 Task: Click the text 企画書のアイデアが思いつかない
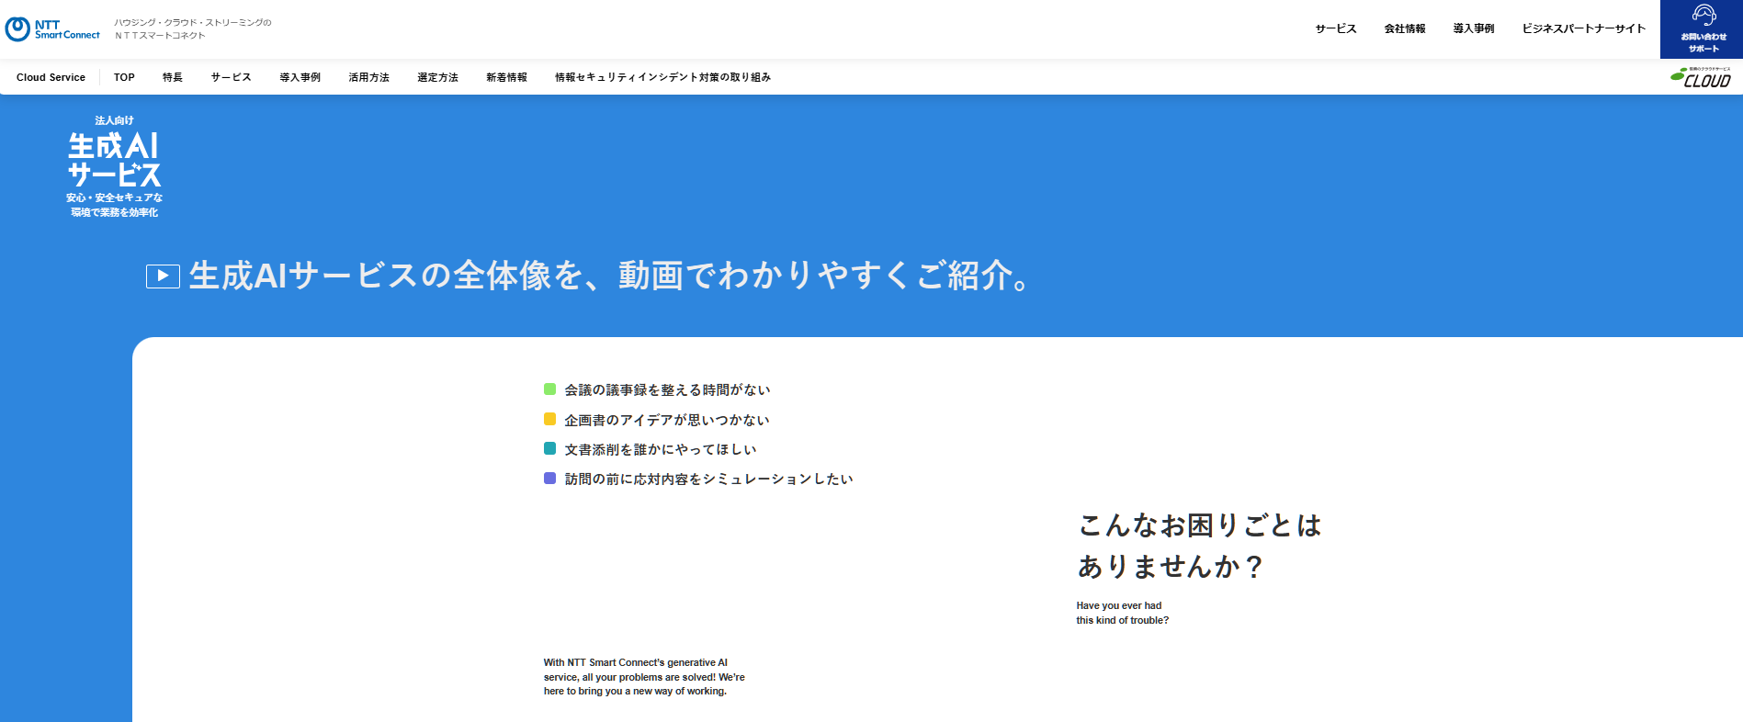[667, 420]
